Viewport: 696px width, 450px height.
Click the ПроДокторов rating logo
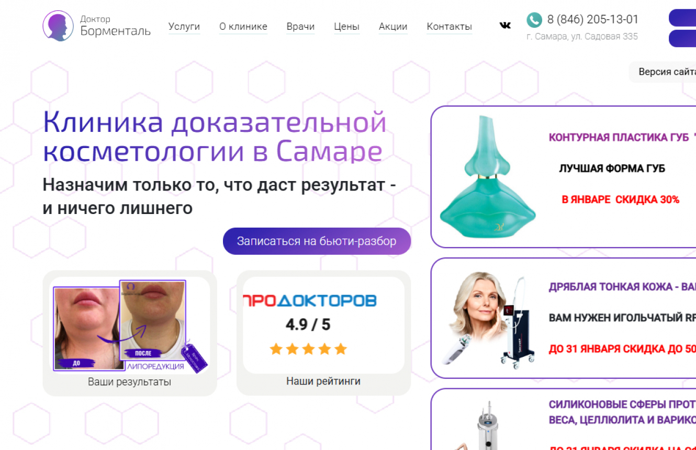(x=310, y=300)
